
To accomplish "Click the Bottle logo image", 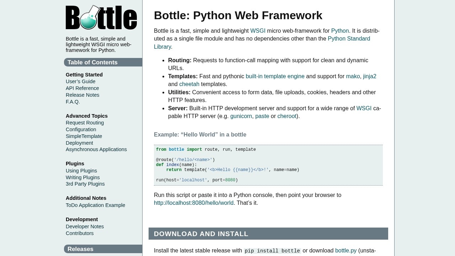I will tap(101, 17).
